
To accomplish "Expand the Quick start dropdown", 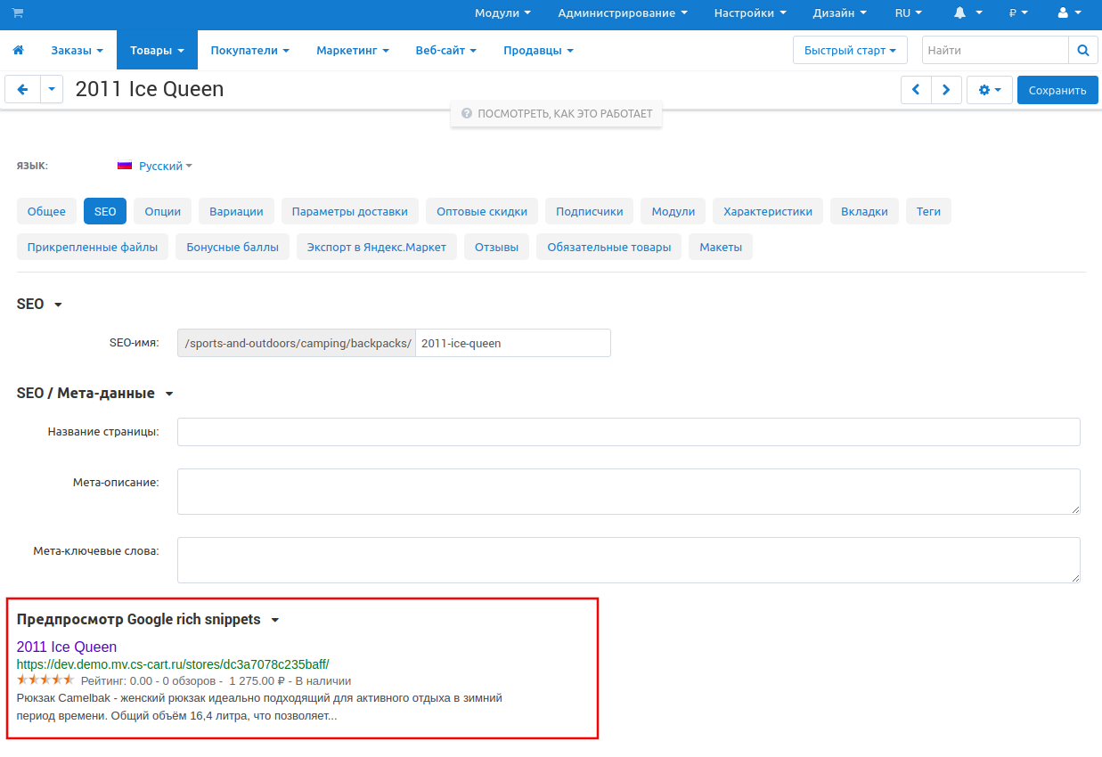I will (x=849, y=51).
